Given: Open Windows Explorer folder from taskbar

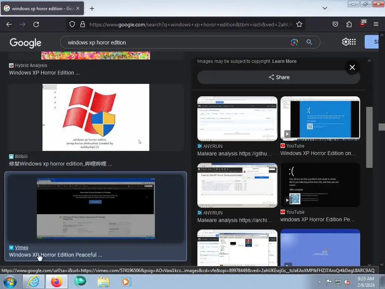Looking at the screenshot, I should coord(103,281).
